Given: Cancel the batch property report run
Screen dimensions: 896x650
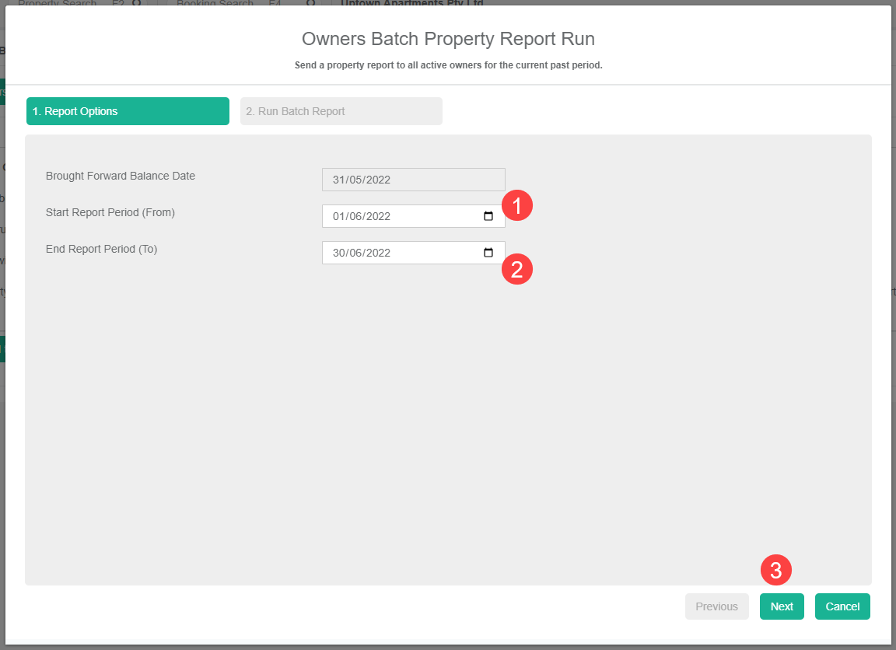Looking at the screenshot, I should [842, 606].
